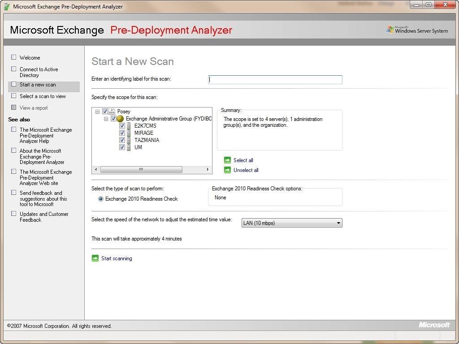Click the bullet icon beside View a report
The height and width of the screenshot is (344, 459).
point(14,107)
